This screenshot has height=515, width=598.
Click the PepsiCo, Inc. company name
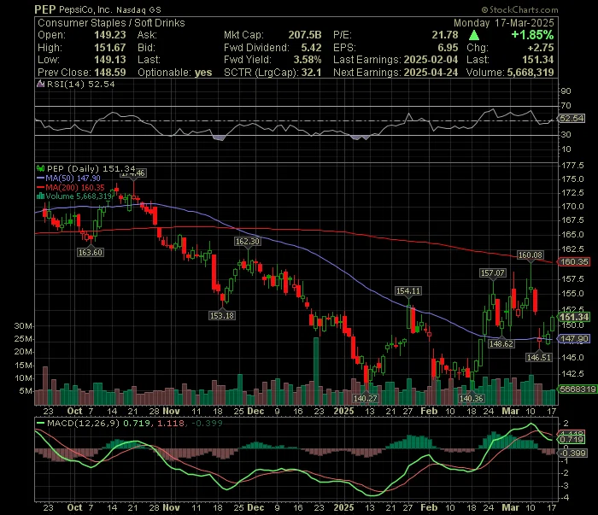(x=85, y=9)
